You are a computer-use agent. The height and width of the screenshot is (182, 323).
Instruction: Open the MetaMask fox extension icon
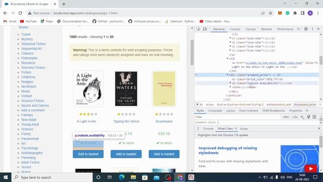pyautogui.click(x=280, y=13)
